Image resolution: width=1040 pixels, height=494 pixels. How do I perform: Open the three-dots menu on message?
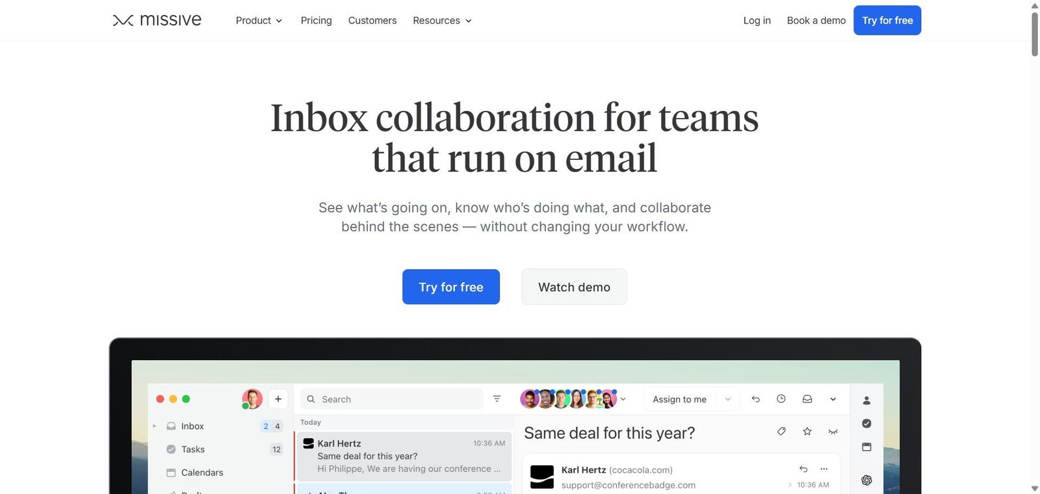click(x=824, y=469)
